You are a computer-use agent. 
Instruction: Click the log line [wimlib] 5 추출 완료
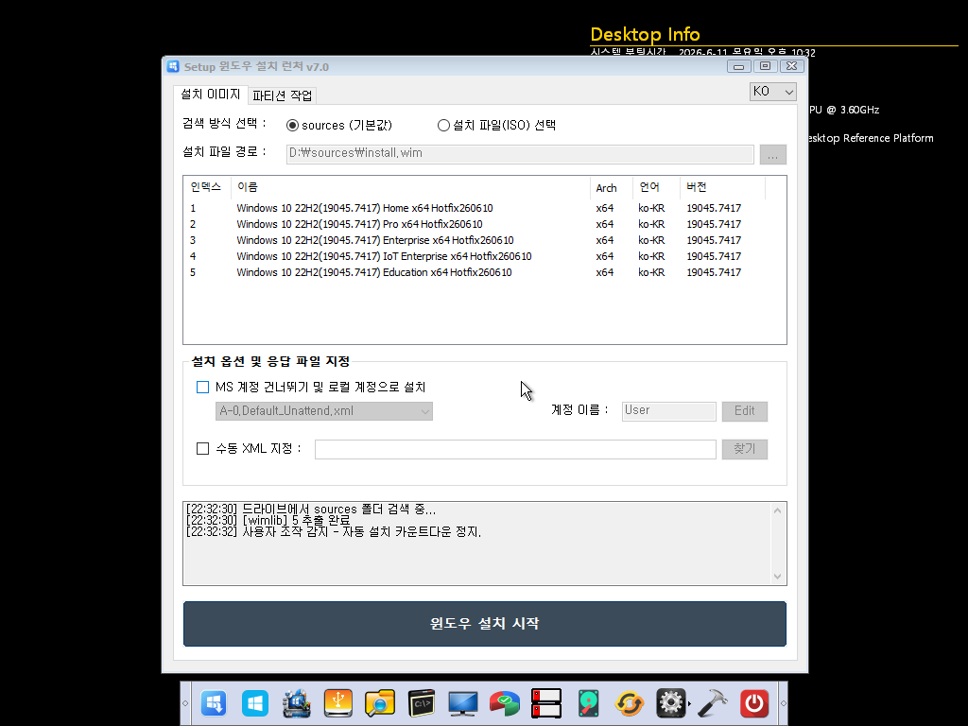pyautogui.click(x=268, y=521)
